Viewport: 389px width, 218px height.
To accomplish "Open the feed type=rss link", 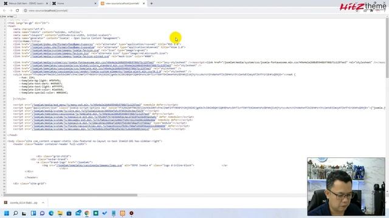I will pyautogui.click(x=61, y=44).
